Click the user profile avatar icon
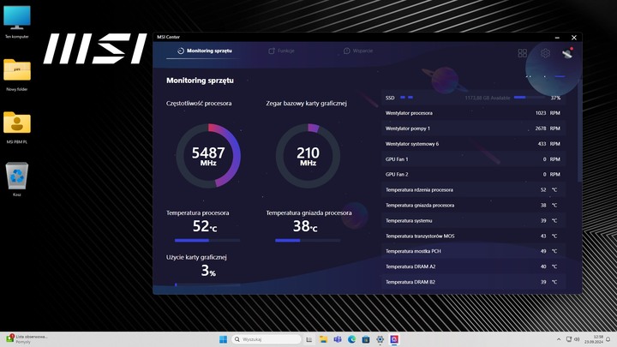The height and width of the screenshot is (347, 617). (566, 53)
